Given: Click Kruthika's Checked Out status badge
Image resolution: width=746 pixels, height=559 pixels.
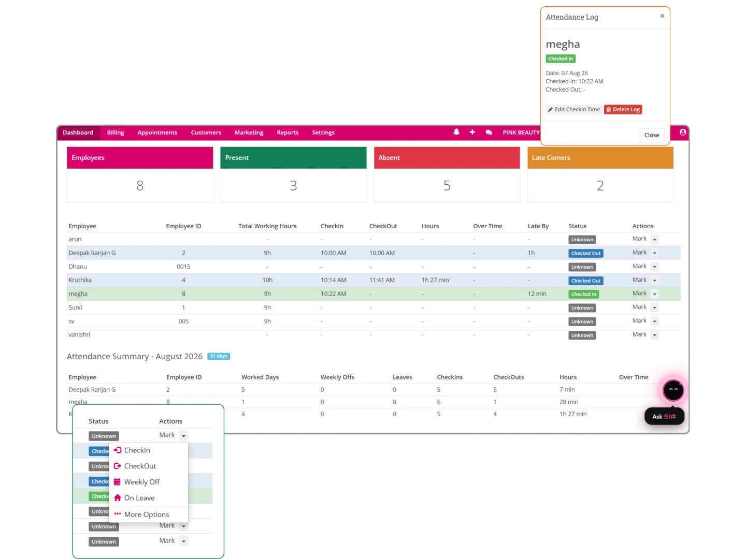Looking at the screenshot, I should point(586,281).
